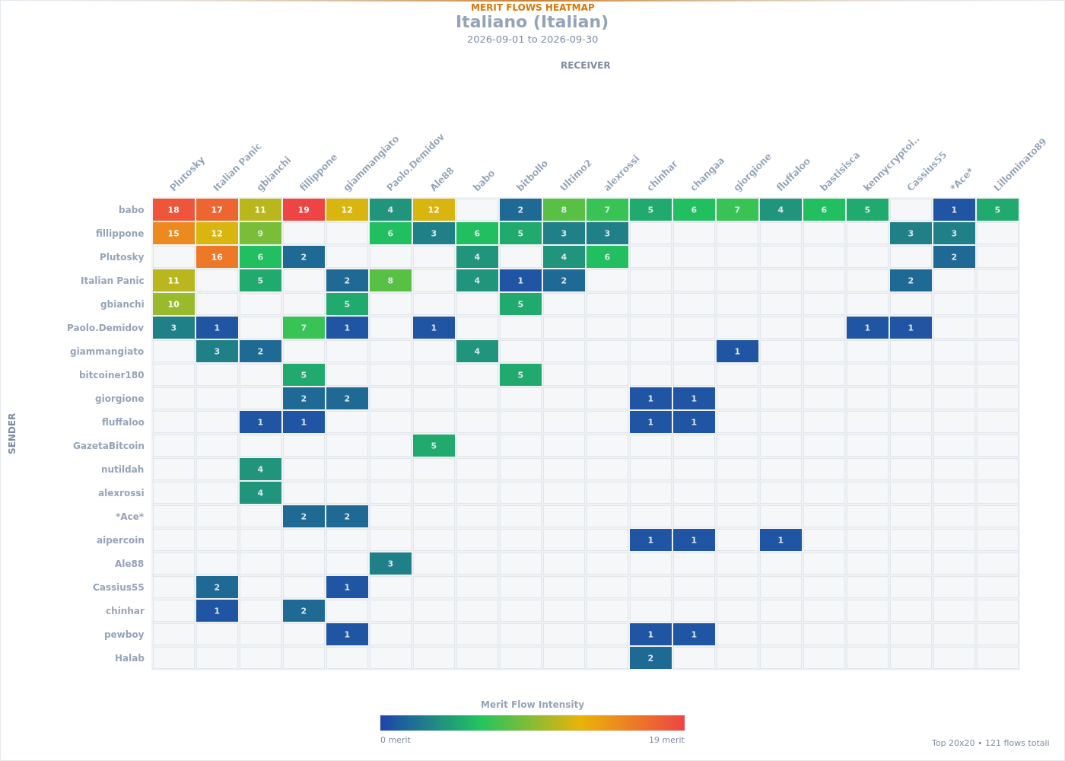Click the 'aipercoin' sender row label

click(120, 540)
